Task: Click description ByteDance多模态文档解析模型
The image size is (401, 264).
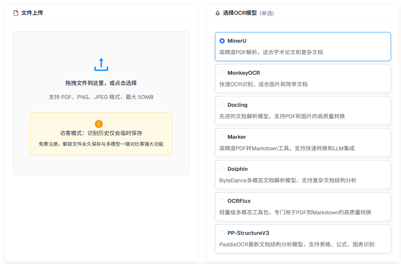Action: pos(288,180)
